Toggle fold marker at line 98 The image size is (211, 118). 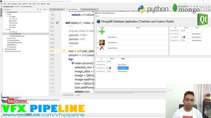point(61,15)
